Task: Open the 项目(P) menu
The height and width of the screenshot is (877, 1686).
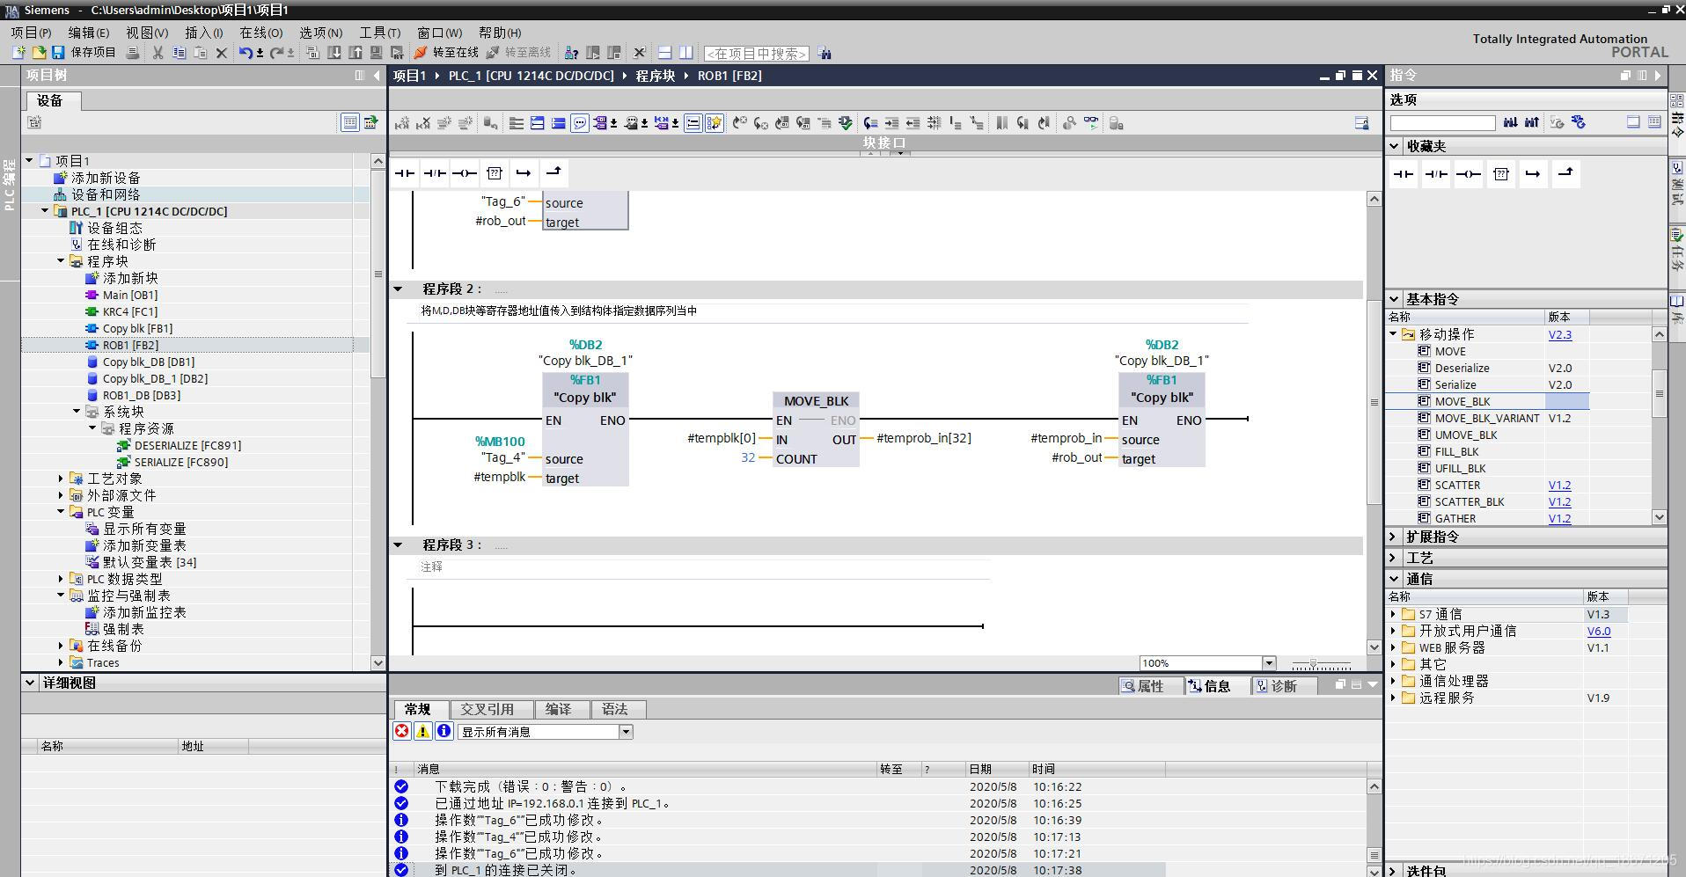Action: pos(31,33)
